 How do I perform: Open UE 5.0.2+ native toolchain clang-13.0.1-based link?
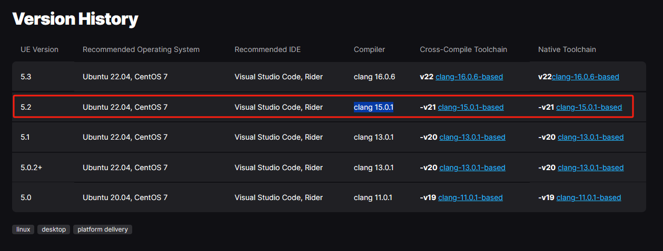[x=590, y=168]
